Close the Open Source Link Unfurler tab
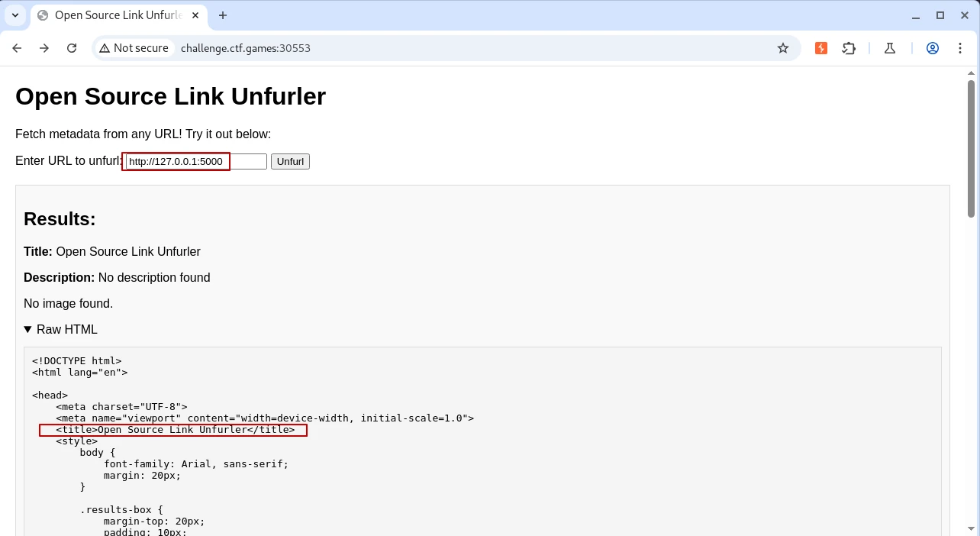 [x=195, y=15]
